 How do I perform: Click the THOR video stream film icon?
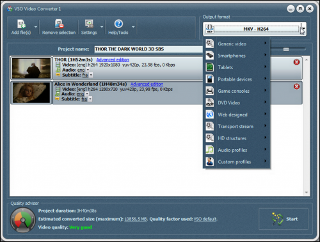point(58,65)
